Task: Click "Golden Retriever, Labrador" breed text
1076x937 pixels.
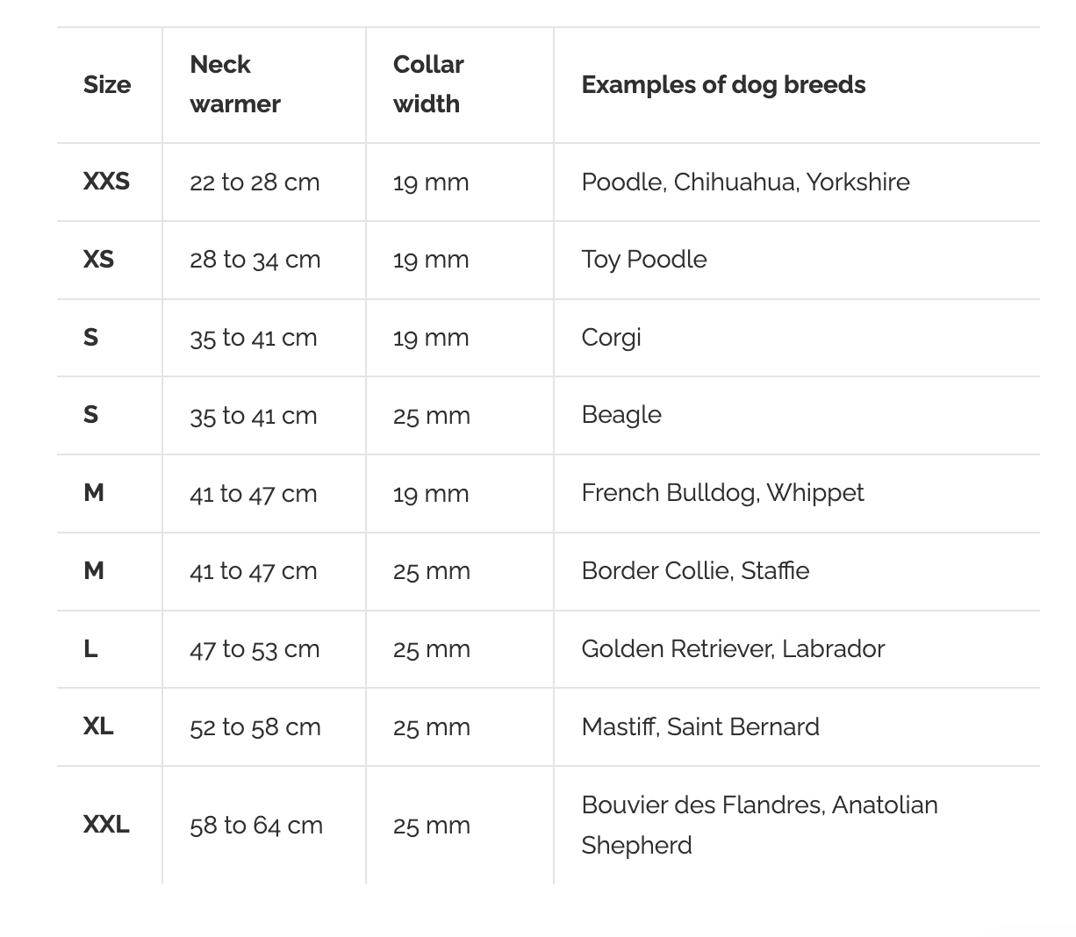Action: [x=733, y=649]
